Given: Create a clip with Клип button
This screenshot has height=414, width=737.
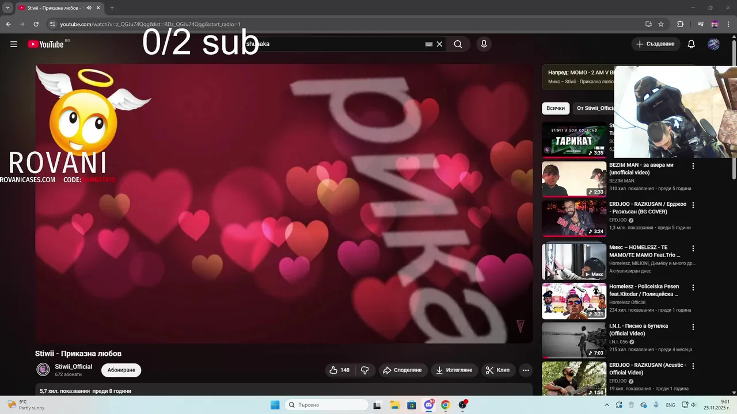Looking at the screenshot, I should click(x=497, y=370).
